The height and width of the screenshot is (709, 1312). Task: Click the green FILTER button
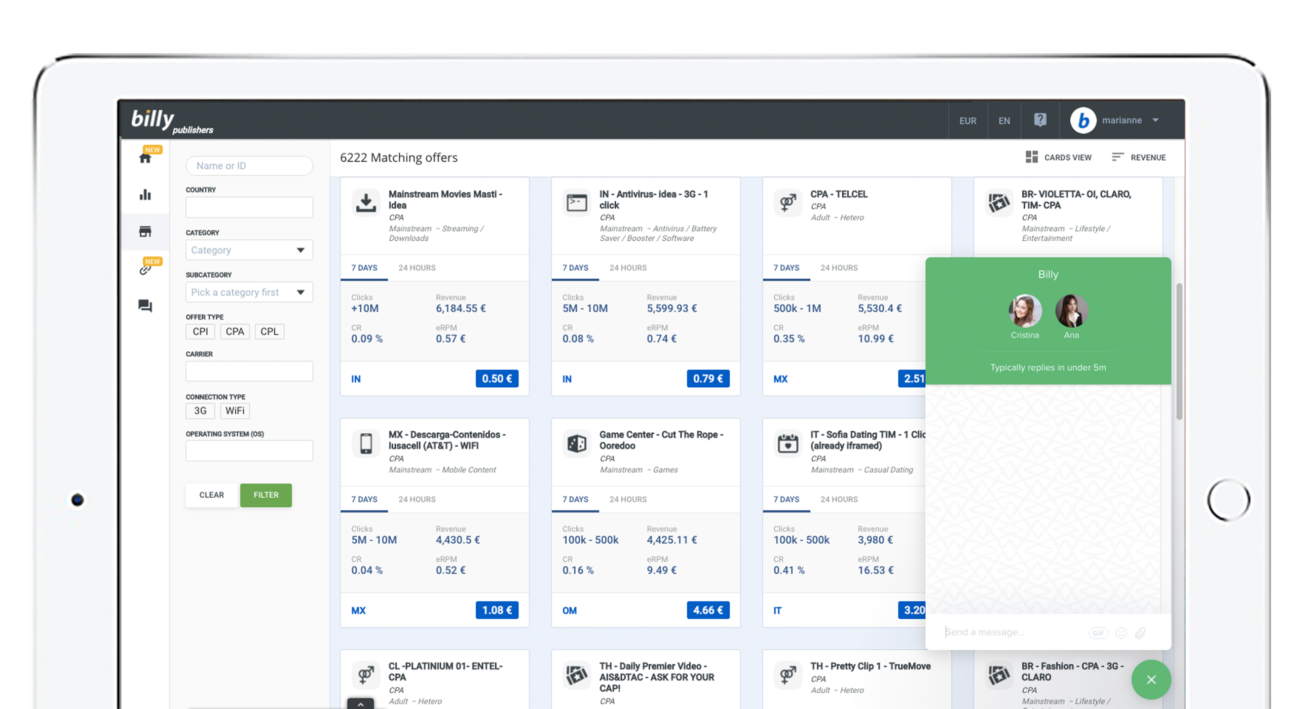coord(266,495)
